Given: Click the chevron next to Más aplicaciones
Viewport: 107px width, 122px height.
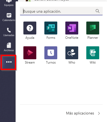Looking at the screenshot, I should tap(99, 113).
